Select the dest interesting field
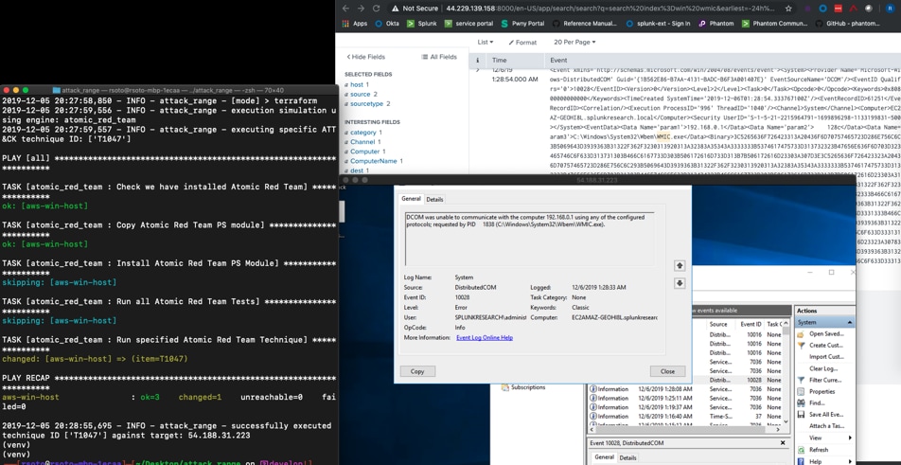 (x=356, y=170)
